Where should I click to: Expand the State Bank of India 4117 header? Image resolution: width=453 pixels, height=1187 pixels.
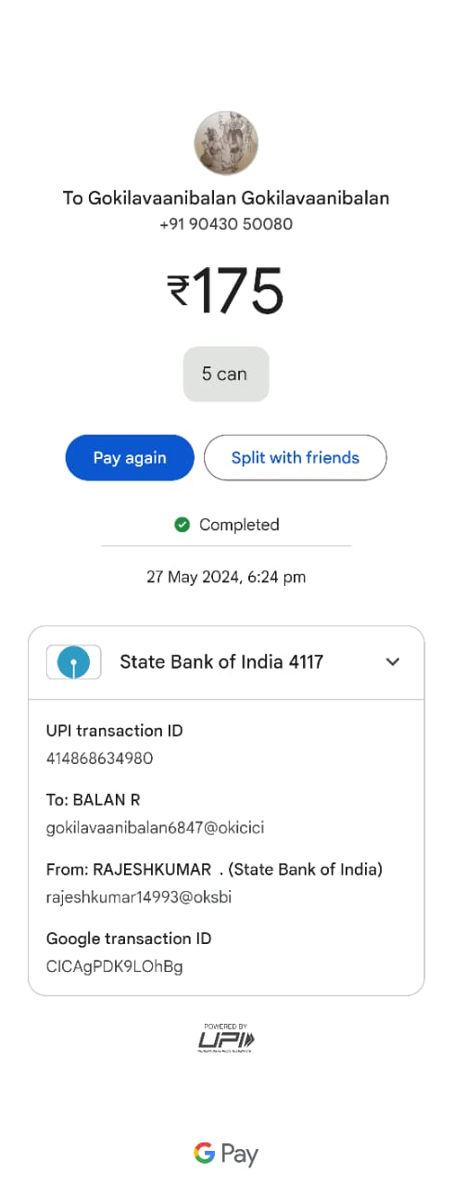226,662
